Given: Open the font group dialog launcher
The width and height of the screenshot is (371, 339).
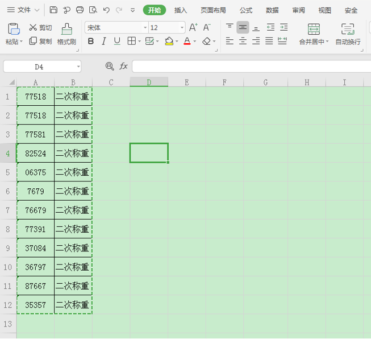Looking at the screenshot, I should pyautogui.click(x=216, y=50).
